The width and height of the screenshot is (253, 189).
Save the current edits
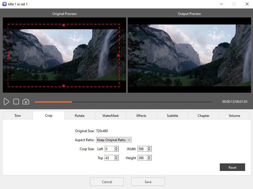coord(148,181)
